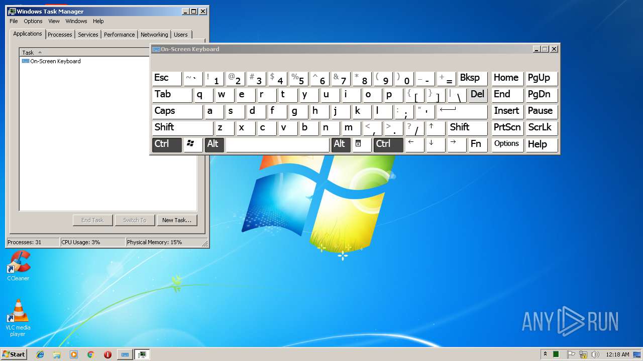Open Windows Media Player from the taskbar

[74, 354]
